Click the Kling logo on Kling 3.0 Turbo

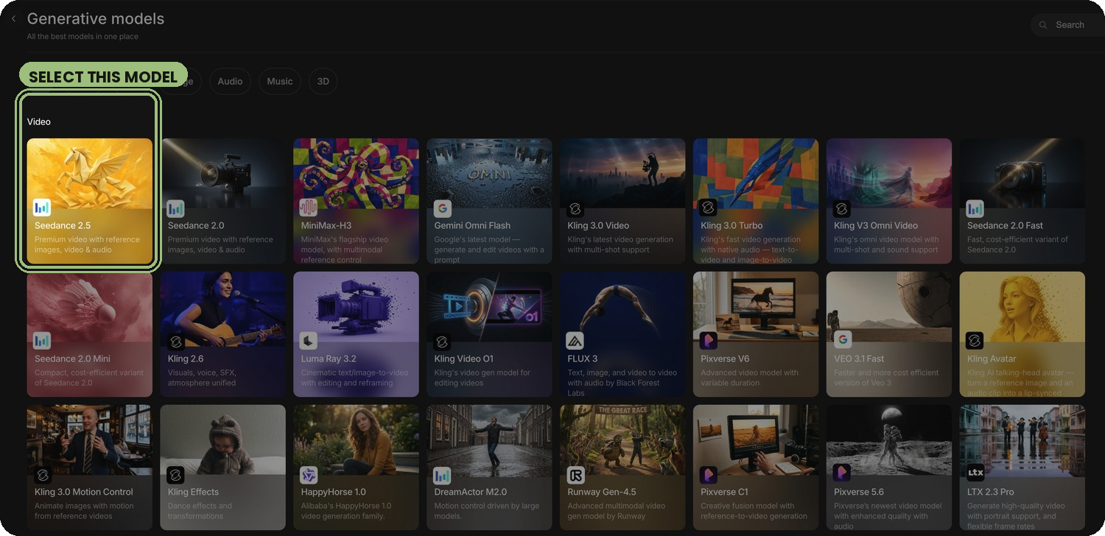[x=708, y=208]
